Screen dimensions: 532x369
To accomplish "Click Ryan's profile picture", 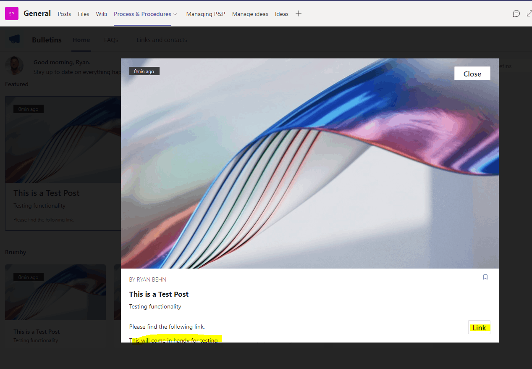I will tap(14, 66).
